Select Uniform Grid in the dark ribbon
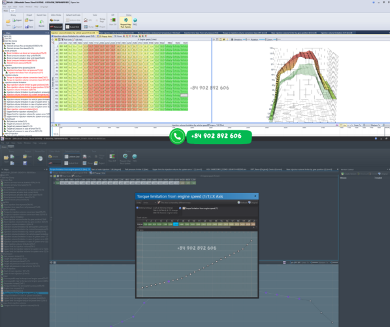The image size is (390, 327). point(72,157)
